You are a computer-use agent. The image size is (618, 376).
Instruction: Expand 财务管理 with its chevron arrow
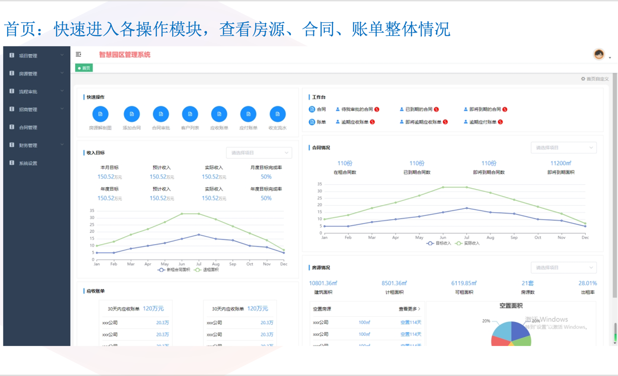click(x=62, y=145)
